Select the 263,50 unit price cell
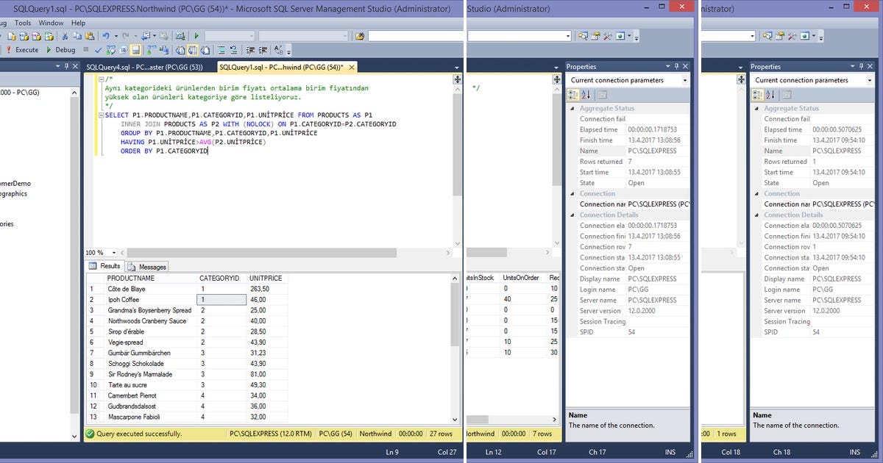This screenshot has width=883, height=463. click(266, 289)
